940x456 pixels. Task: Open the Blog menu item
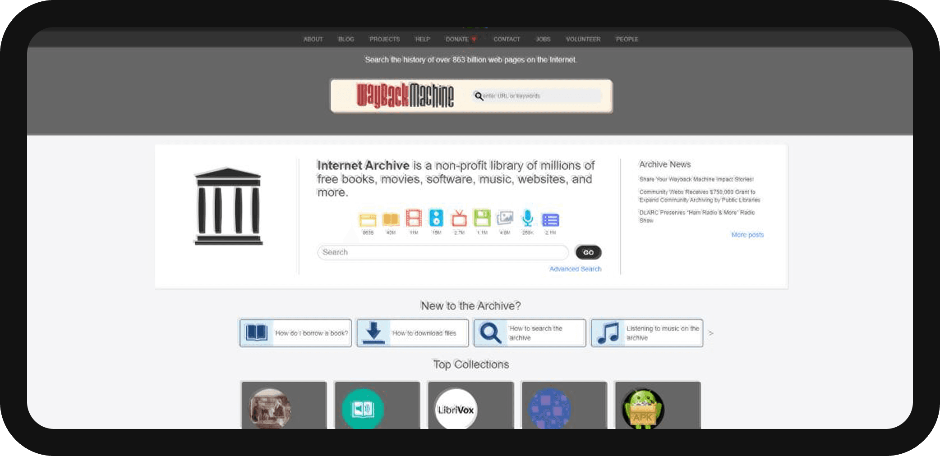pos(346,39)
